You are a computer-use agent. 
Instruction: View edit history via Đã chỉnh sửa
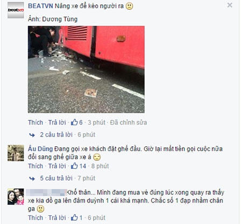(129, 122)
